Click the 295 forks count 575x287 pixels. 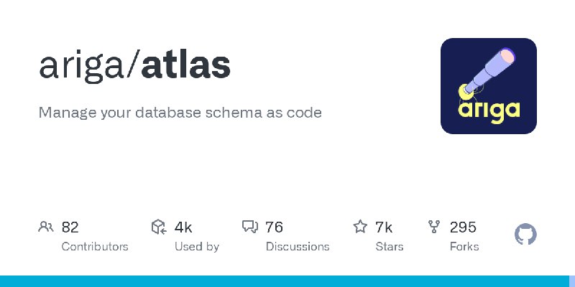point(463,227)
